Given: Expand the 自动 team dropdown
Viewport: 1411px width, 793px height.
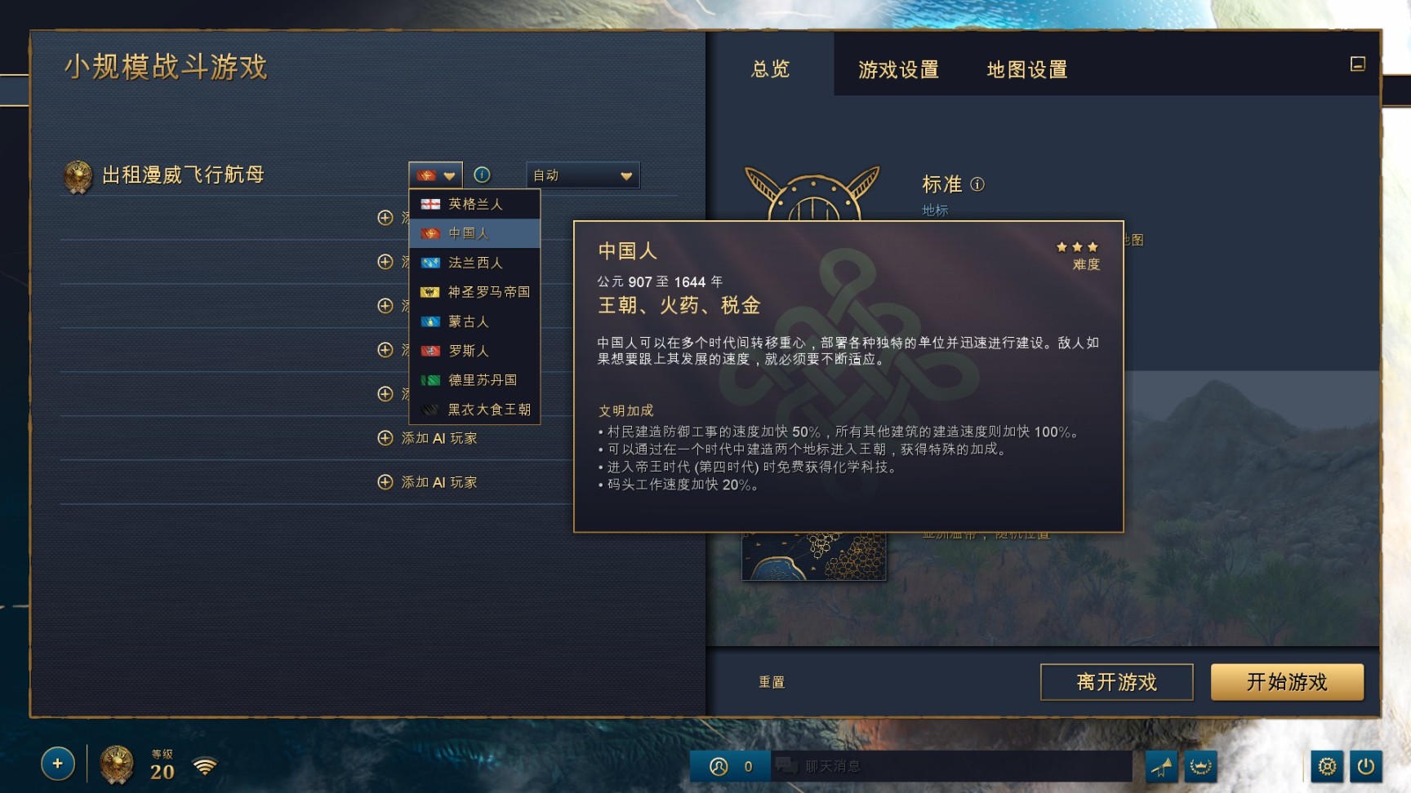Looking at the screenshot, I should [x=583, y=175].
